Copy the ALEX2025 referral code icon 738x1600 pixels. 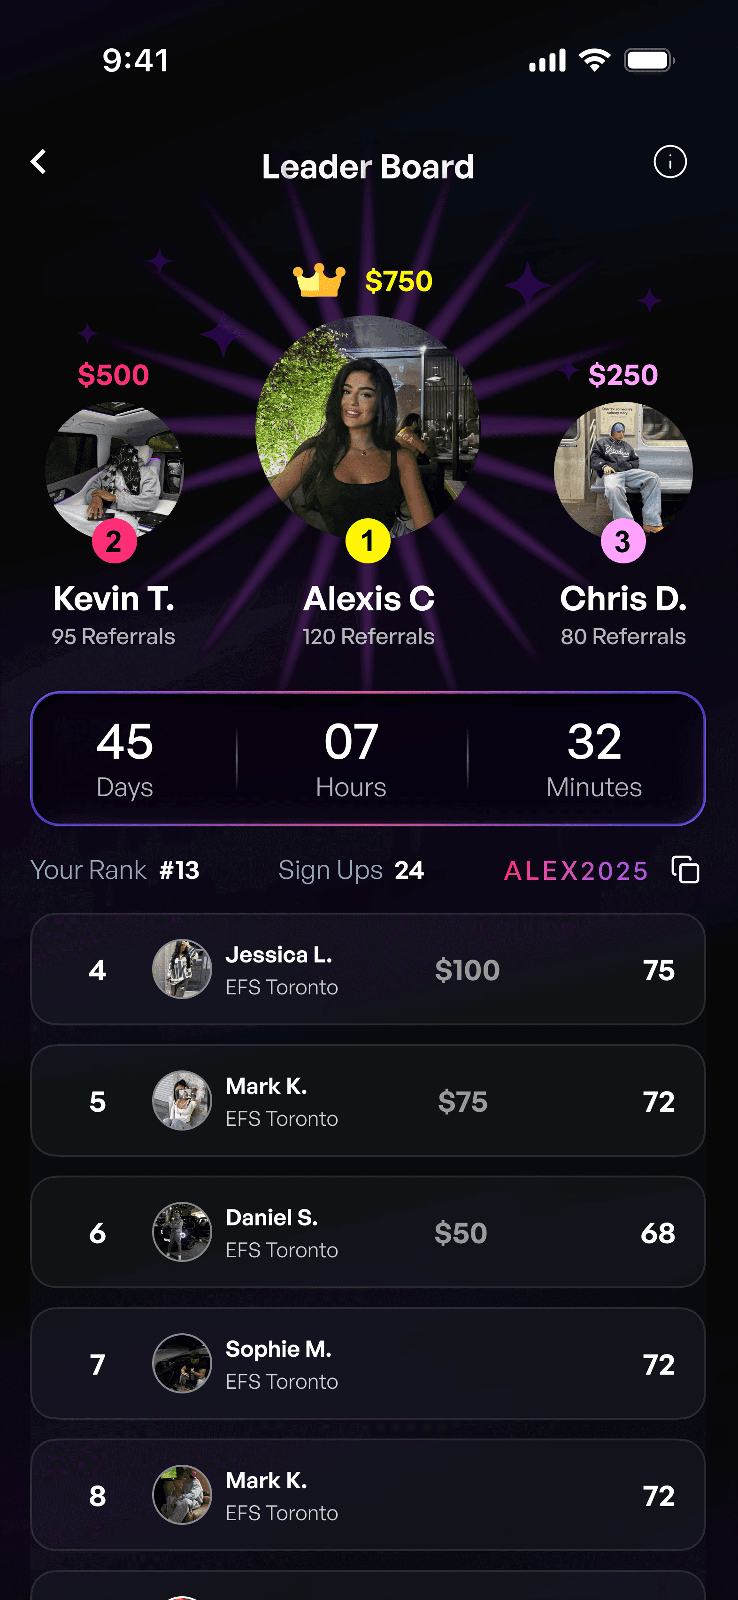click(685, 869)
